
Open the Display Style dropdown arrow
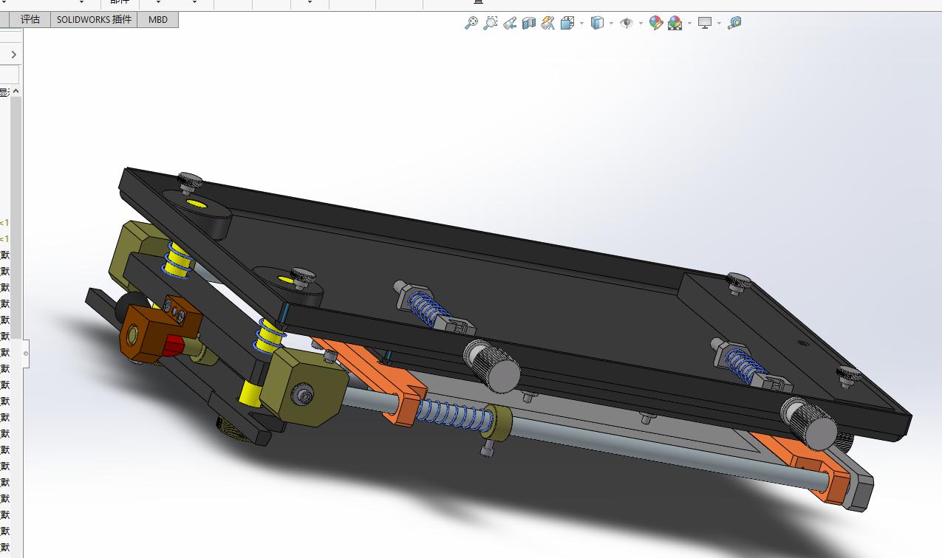[611, 24]
